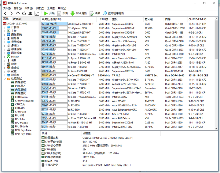Screen dimensions: 220x173
Task: Click the user silhouette toolbar icon
Action: 30,13
